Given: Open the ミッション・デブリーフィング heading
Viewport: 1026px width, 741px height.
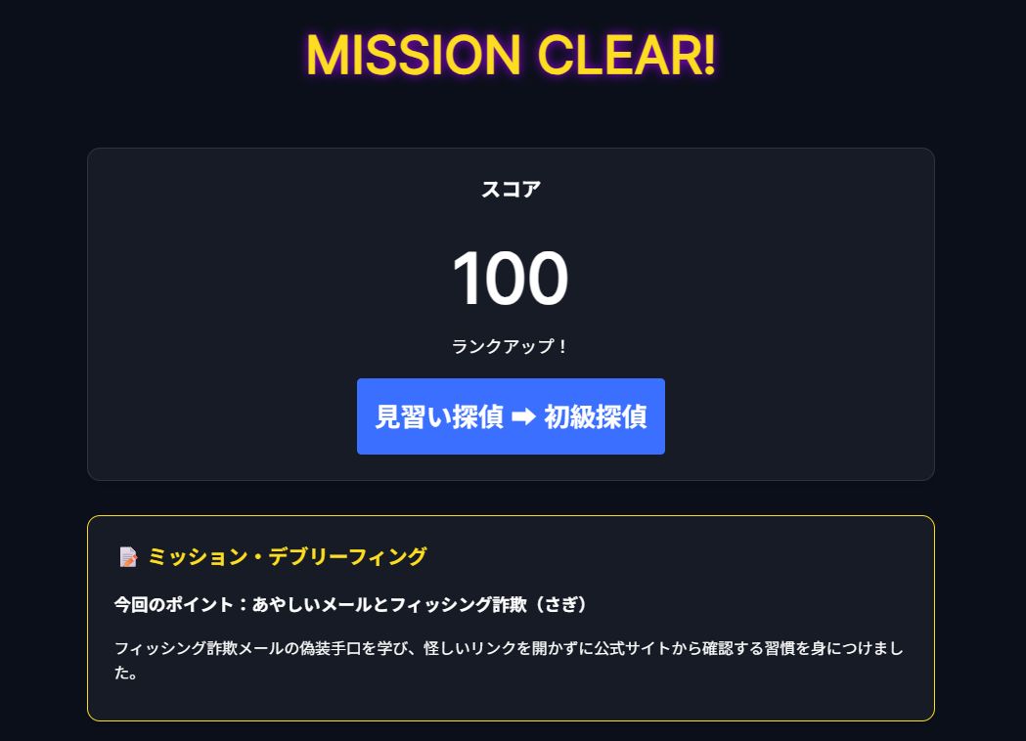Looking at the screenshot, I should [x=289, y=556].
